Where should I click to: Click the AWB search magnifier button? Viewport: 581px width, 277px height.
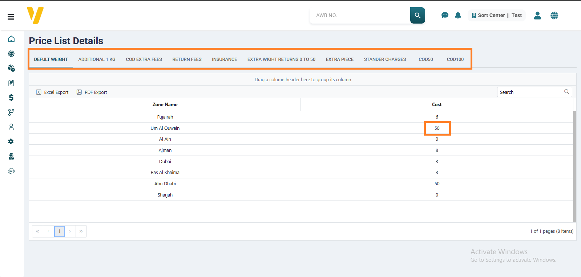tap(417, 15)
